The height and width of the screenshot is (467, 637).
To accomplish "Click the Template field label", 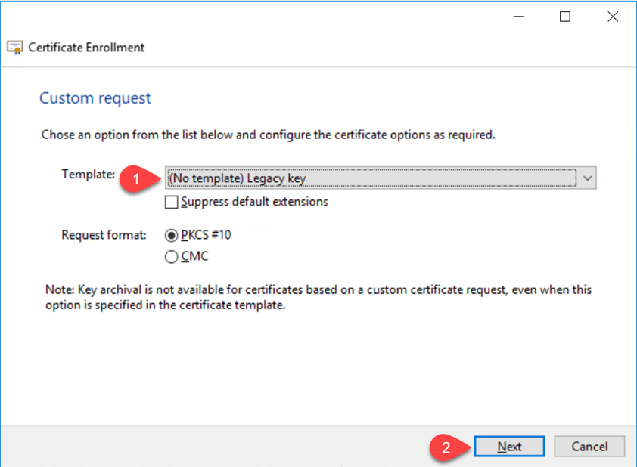I will [x=89, y=175].
